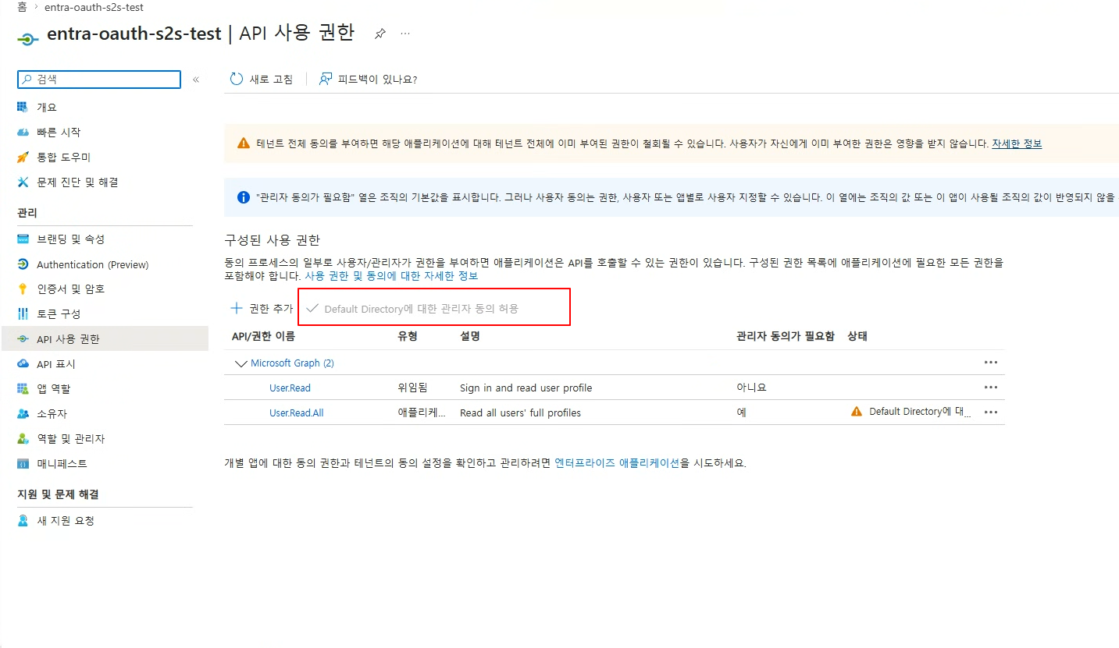Click the 유형 column header
Image resolution: width=1119 pixels, height=648 pixels.
[x=408, y=336]
